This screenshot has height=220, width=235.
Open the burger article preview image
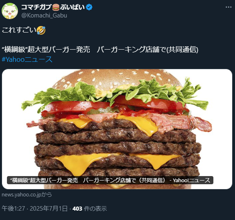117,129
